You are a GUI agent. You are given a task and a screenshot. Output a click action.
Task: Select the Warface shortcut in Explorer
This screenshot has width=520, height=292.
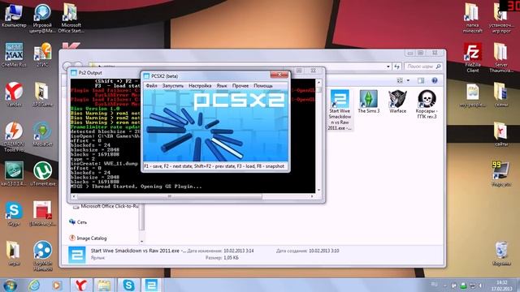click(397, 101)
